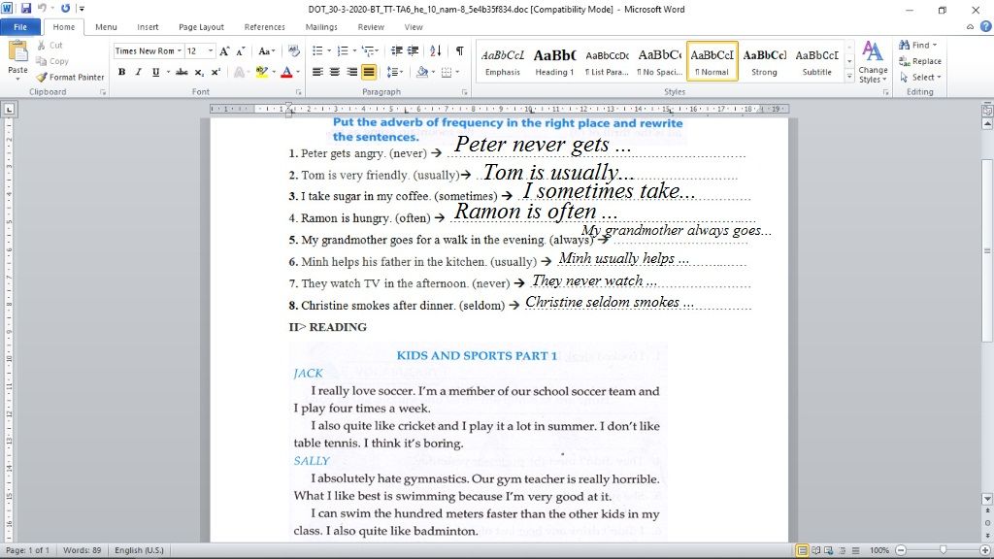Click the English (U.S.) language button
The image size is (994, 559).
(x=139, y=550)
